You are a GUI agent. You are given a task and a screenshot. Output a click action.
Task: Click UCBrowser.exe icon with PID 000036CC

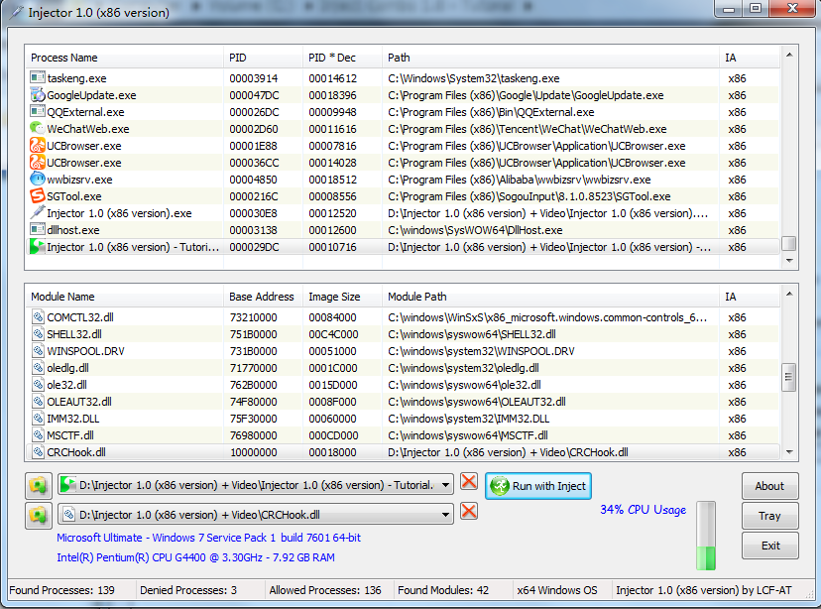tap(37, 163)
